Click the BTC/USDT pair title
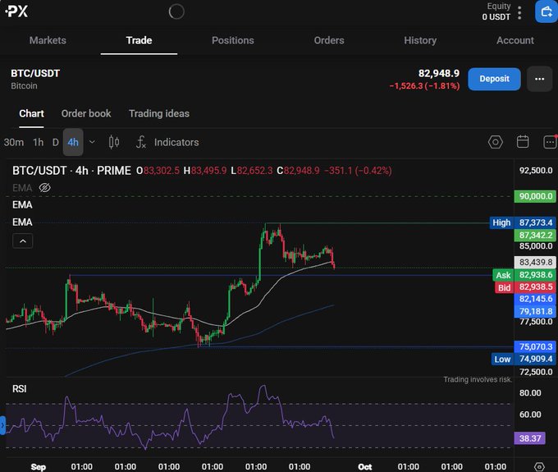 [x=35, y=73]
